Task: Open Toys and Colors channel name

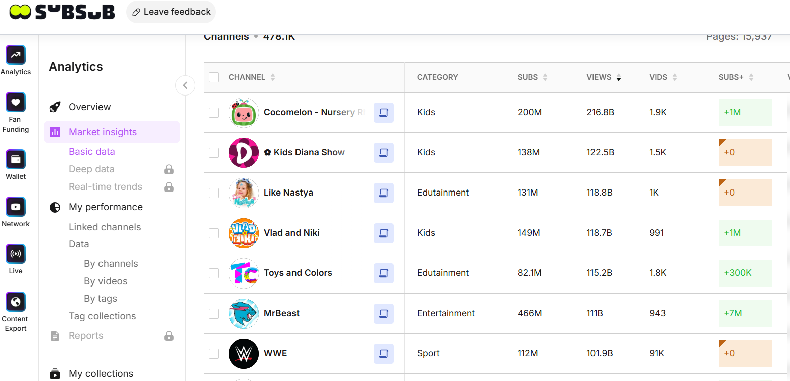Action: pyautogui.click(x=298, y=273)
